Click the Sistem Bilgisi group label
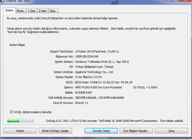The height and width of the screenshot is (139, 192). coord(17,45)
